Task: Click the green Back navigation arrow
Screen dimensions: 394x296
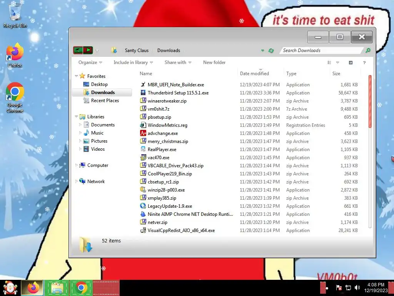Action: pyautogui.click(x=78, y=50)
